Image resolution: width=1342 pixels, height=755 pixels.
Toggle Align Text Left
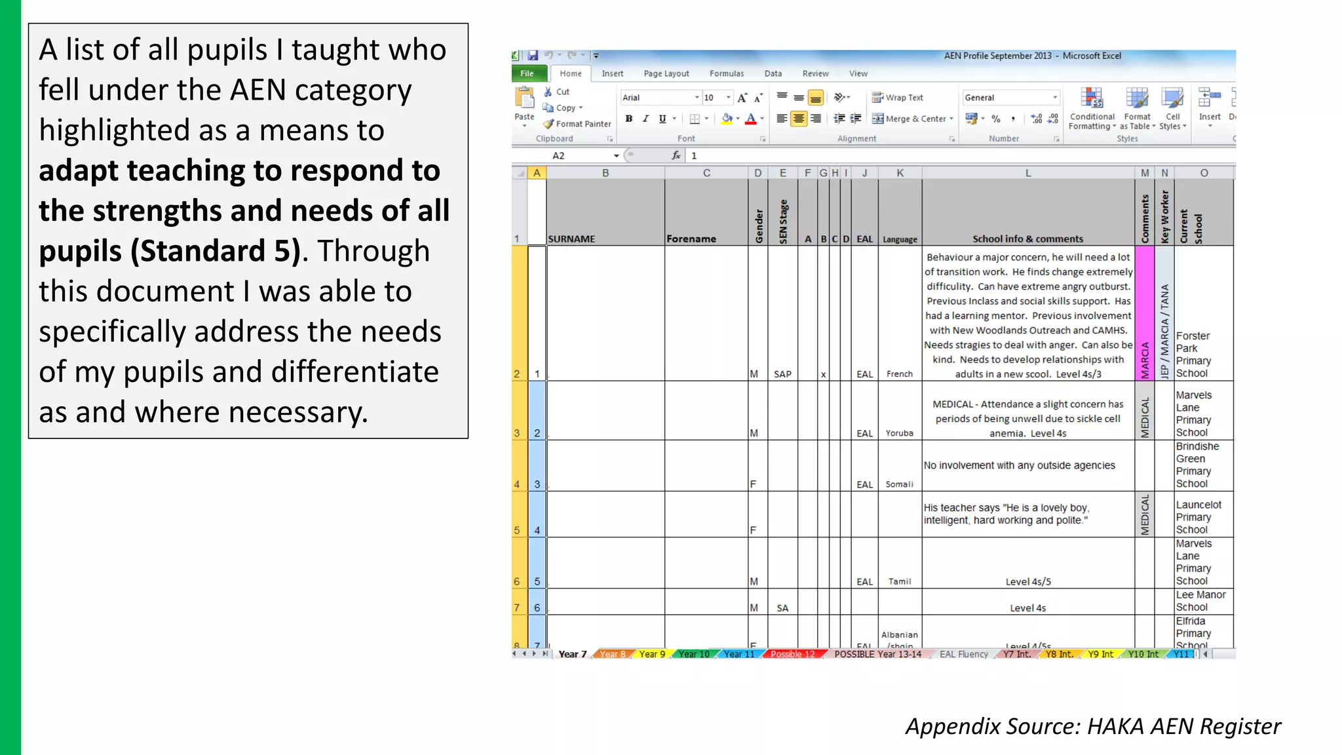tap(782, 119)
